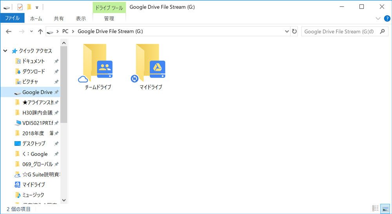392x214 pixels.
Task: Open the address bar history dropdown
Action: point(287,31)
